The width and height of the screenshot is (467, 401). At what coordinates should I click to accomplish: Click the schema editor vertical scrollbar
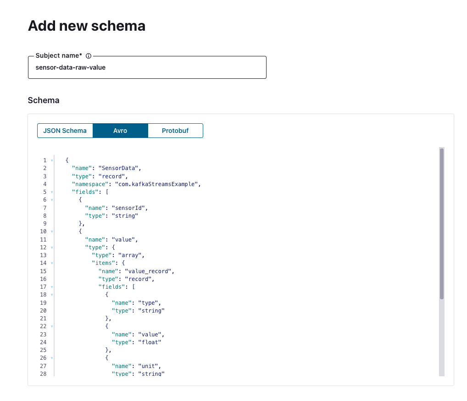click(442, 224)
